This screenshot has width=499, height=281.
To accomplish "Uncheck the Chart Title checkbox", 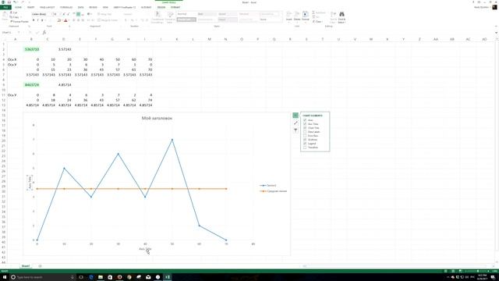I will 305,128.
